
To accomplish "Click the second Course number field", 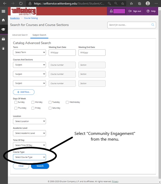I will 62,74.
